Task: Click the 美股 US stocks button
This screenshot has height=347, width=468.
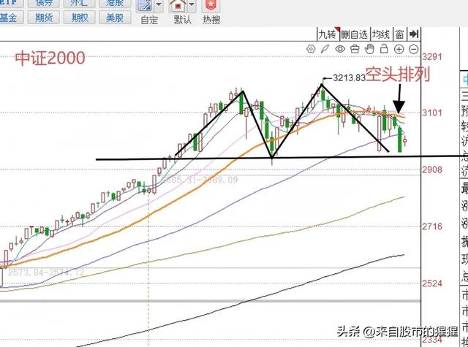Action: pos(116,18)
